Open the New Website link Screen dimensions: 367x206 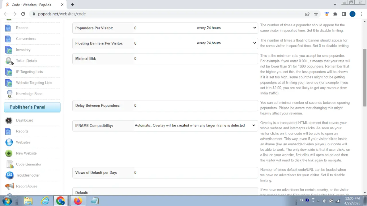[26, 153]
